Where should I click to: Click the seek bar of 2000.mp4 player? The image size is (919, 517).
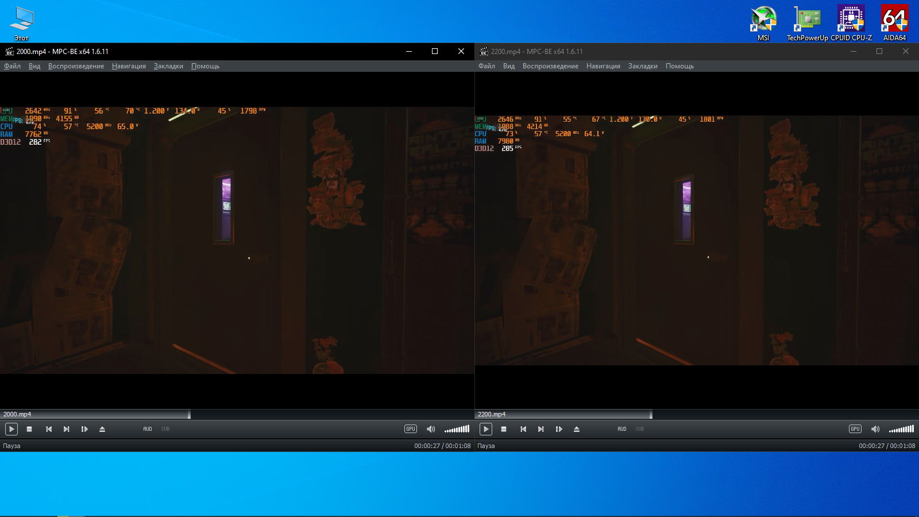click(x=237, y=414)
